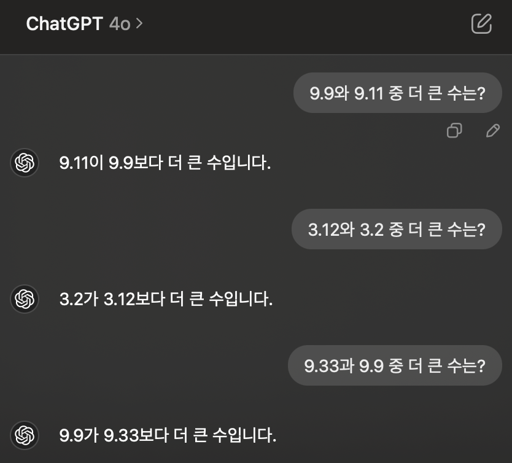This screenshot has width=512, height=463.
Task: Click the ChatGPT logo beside the bottom reply
Action: (24, 436)
